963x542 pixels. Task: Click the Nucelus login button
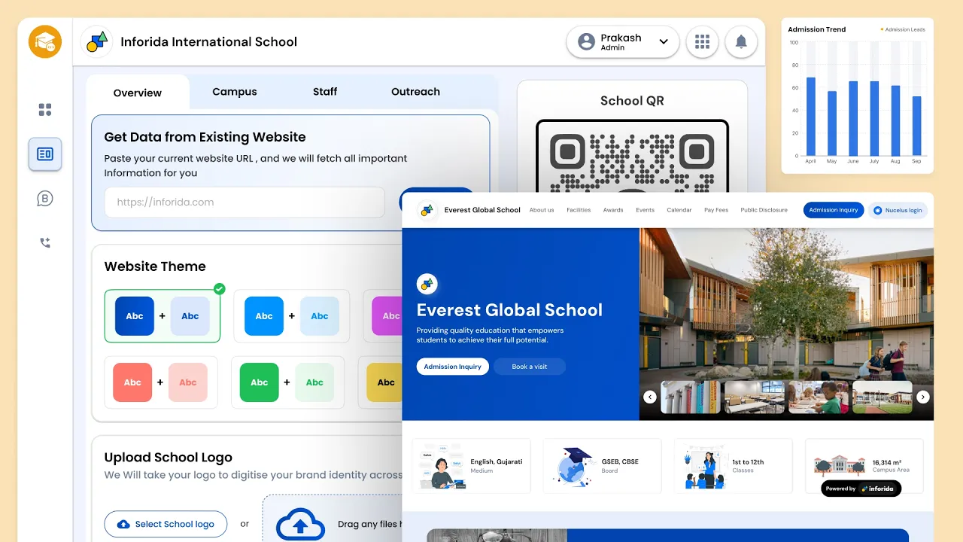(898, 210)
